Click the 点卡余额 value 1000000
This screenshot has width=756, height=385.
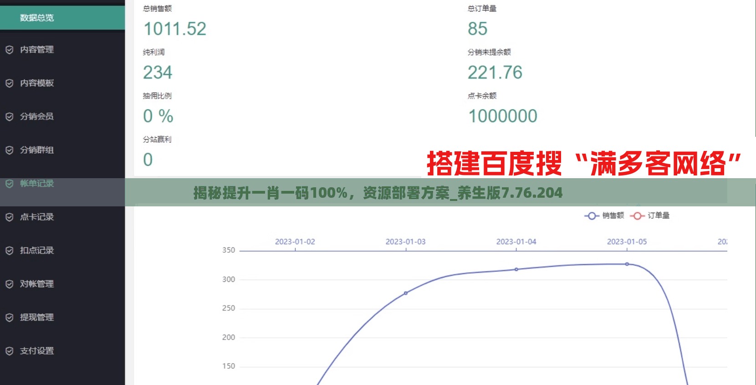click(x=503, y=116)
